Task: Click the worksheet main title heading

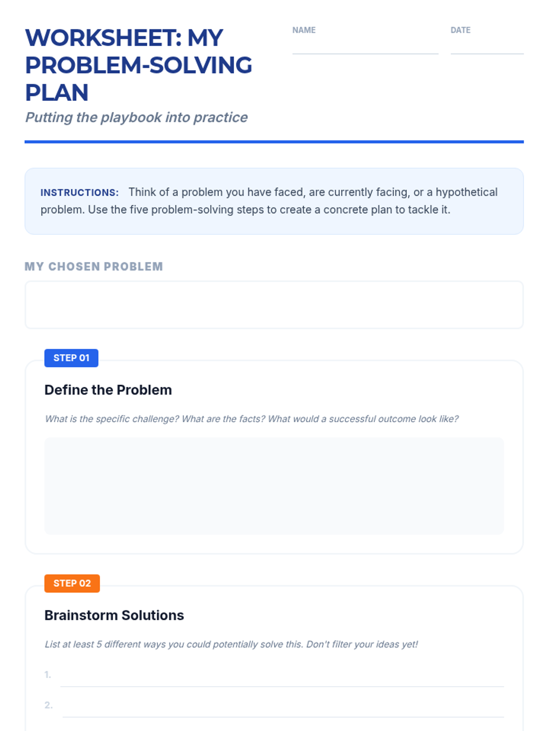Action: point(138,65)
